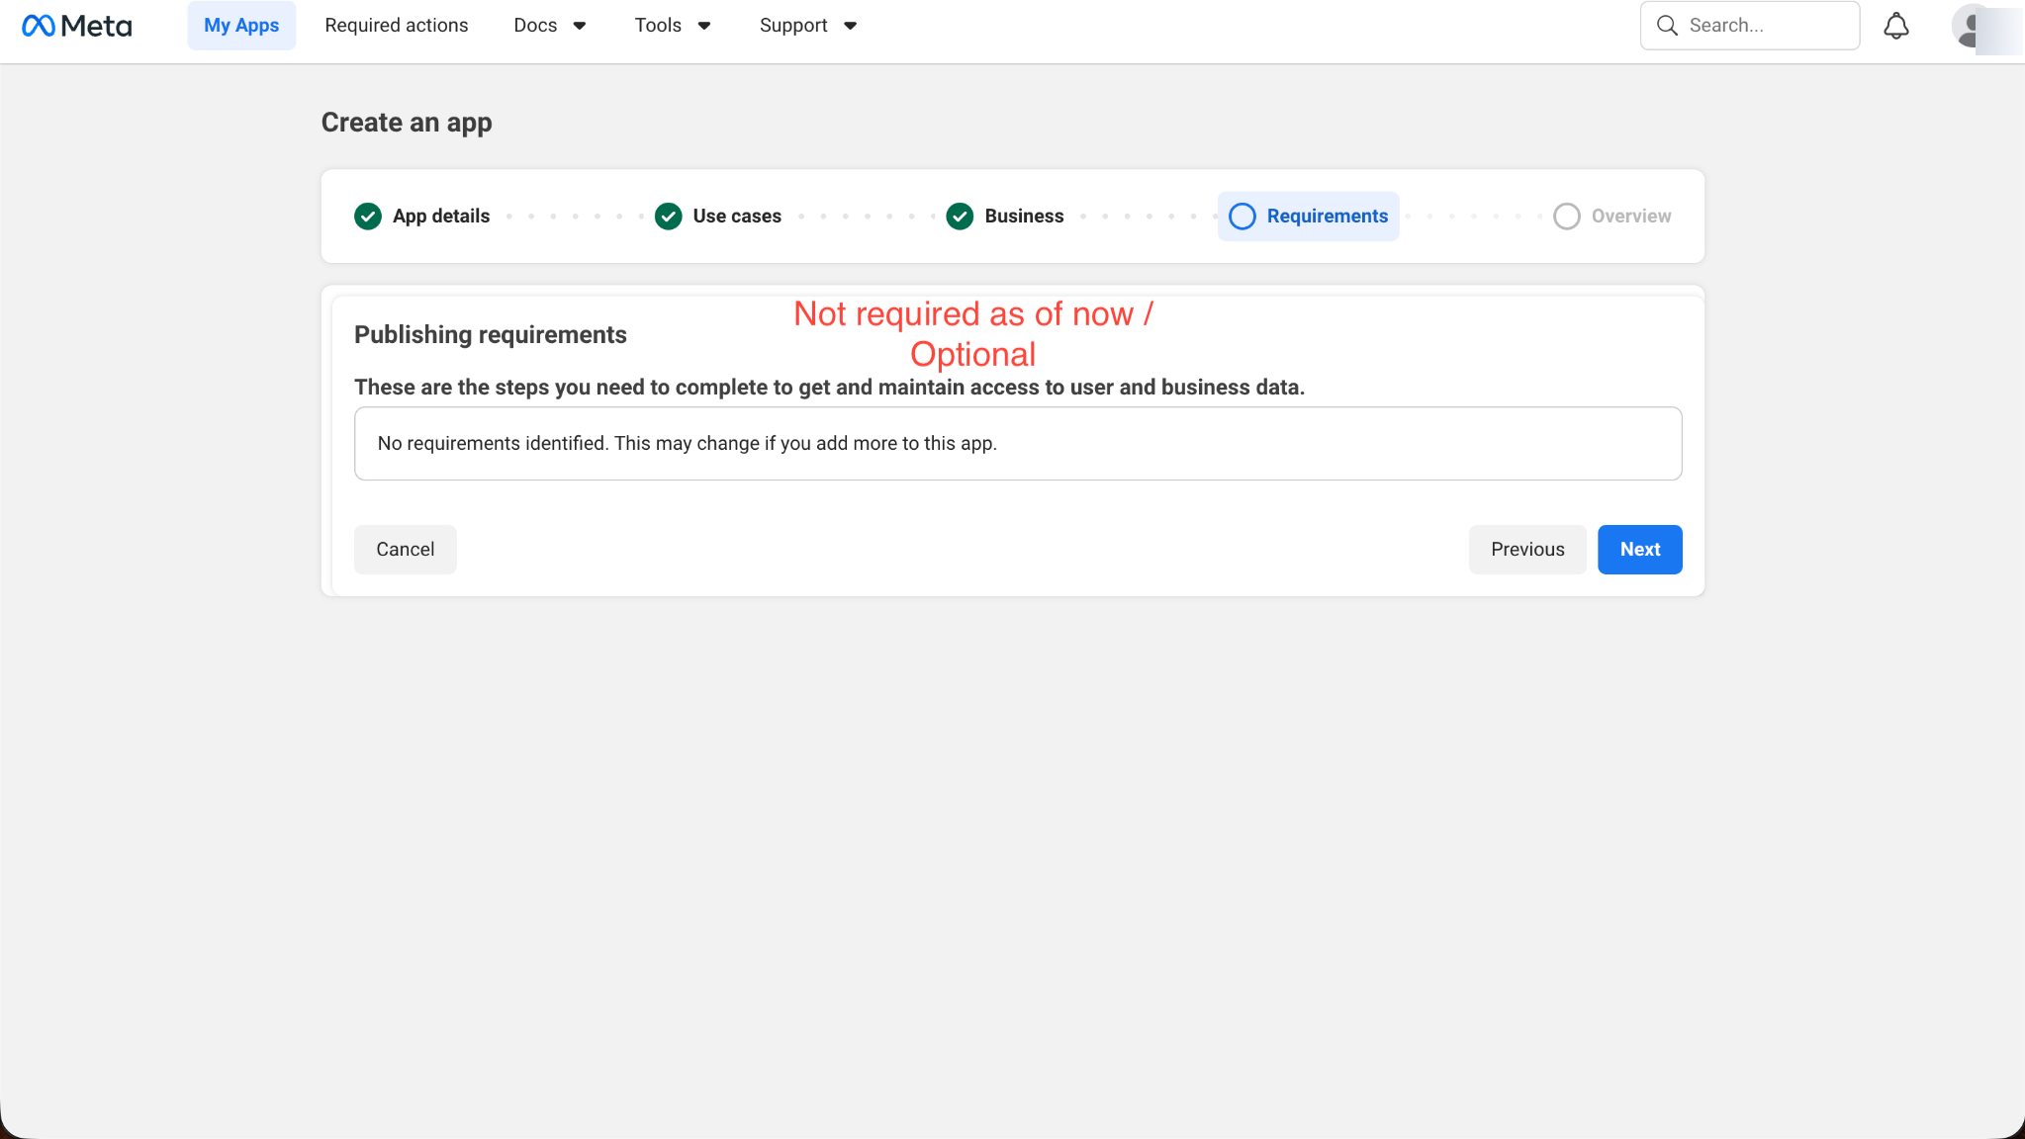
Task: Expand the Support dropdown arrow
Action: click(850, 26)
